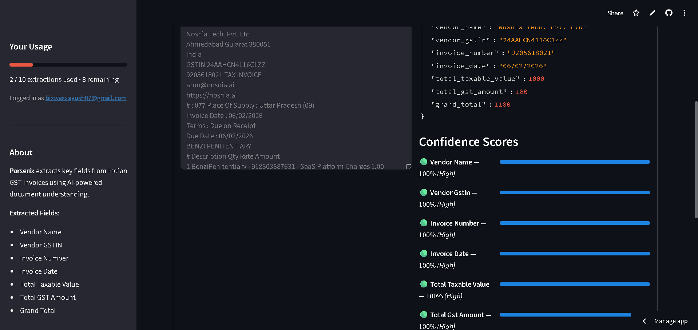Image resolution: width=698 pixels, height=330 pixels.
Task: Star this Streamlit app
Action: pos(636,13)
